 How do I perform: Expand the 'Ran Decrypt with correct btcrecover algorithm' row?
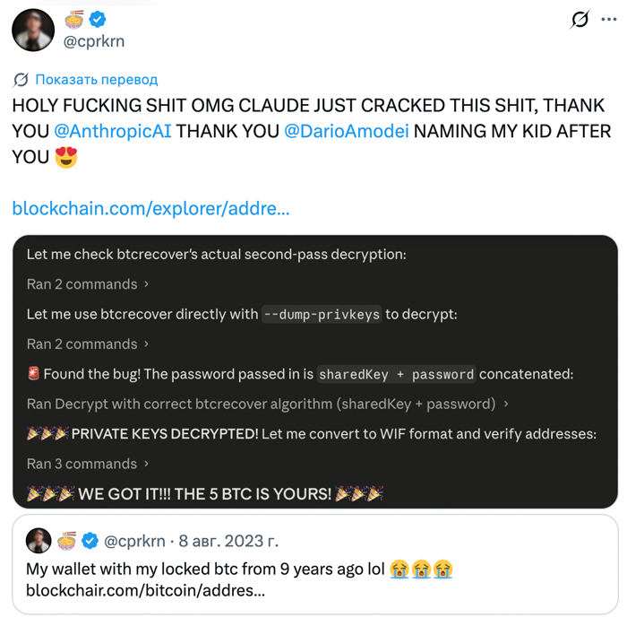(268, 404)
